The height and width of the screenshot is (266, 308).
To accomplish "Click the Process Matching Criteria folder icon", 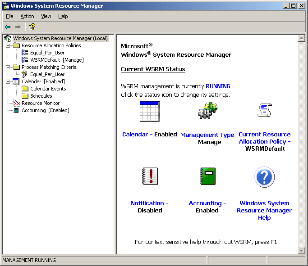I will coord(17,67).
